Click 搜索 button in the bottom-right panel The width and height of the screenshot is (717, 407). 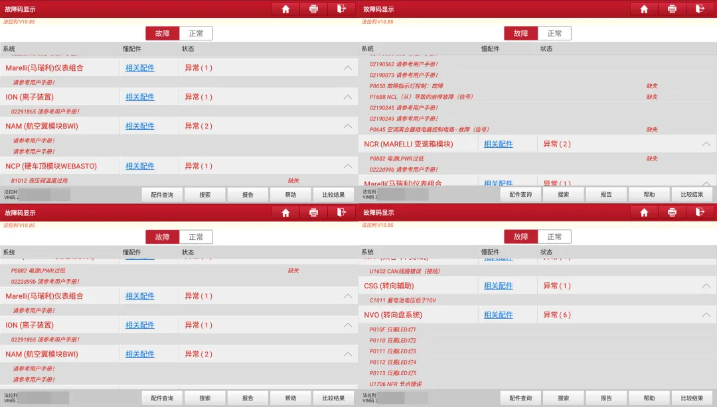coord(564,398)
